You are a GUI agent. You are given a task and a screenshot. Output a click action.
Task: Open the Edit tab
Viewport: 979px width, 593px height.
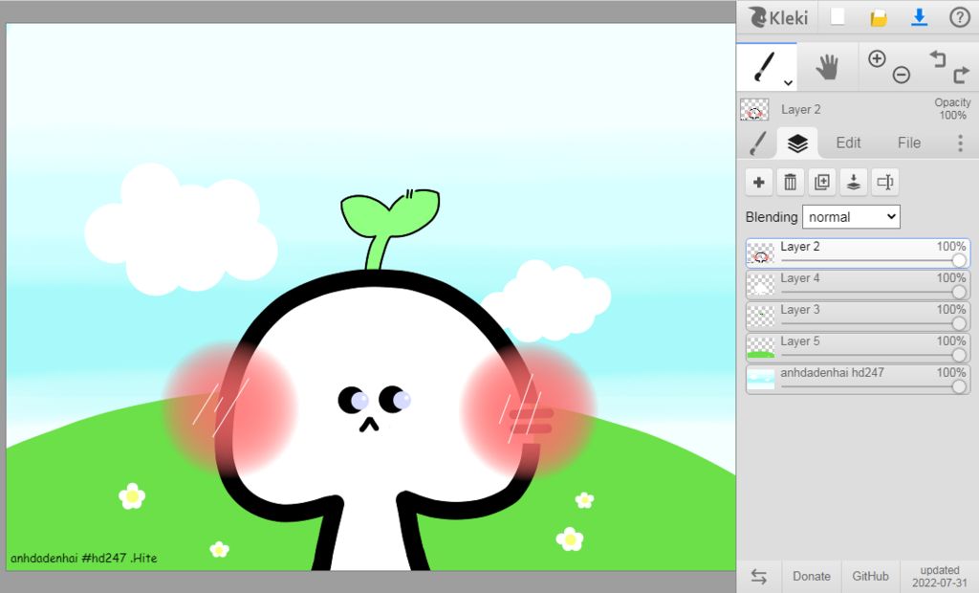tap(848, 143)
